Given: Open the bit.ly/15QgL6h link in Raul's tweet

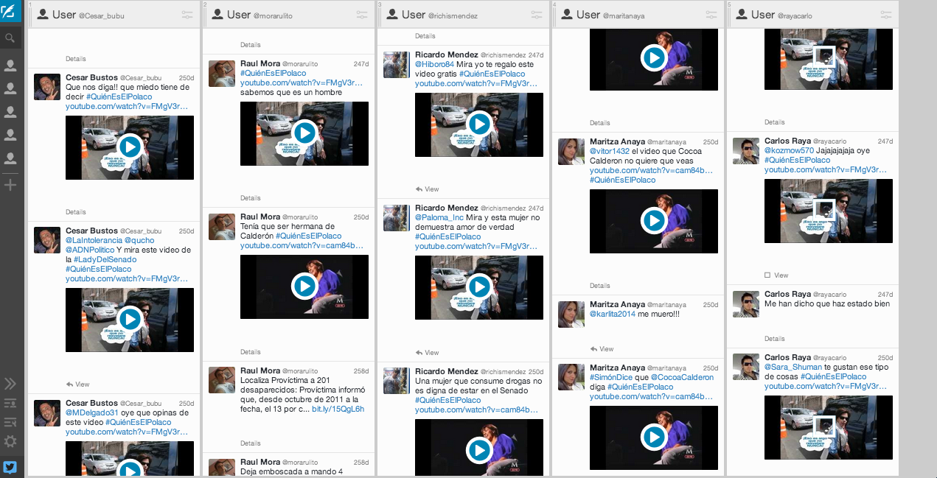Looking at the screenshot, I should tap(338, 409).
